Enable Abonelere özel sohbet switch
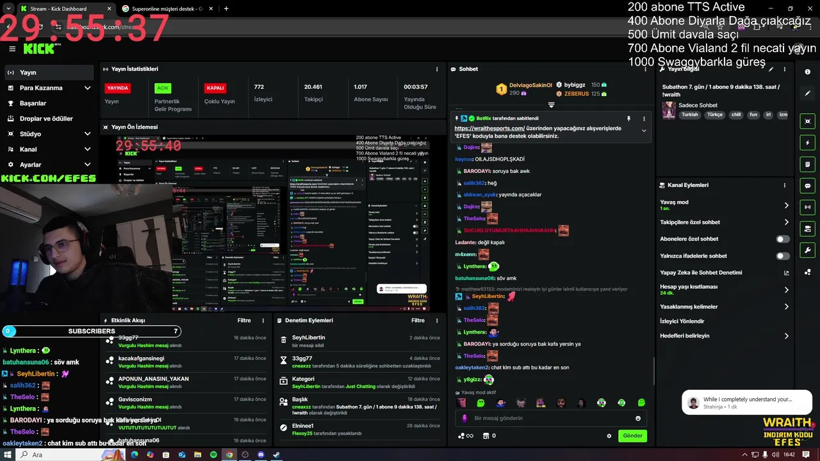820x461 pixels. tap(783, 239)
